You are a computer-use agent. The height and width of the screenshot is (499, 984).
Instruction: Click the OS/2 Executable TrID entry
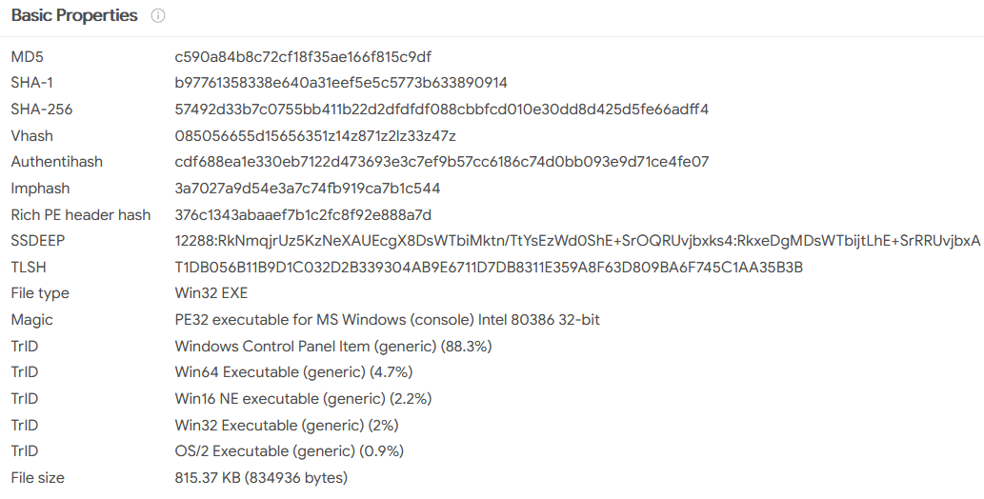pyautogui.click(x=290, y=450)
